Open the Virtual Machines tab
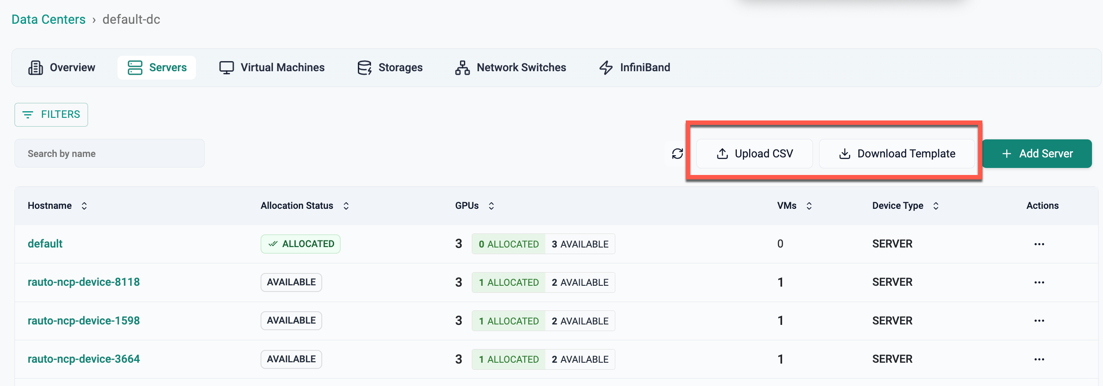1103x386 pixels. point(272,68)
